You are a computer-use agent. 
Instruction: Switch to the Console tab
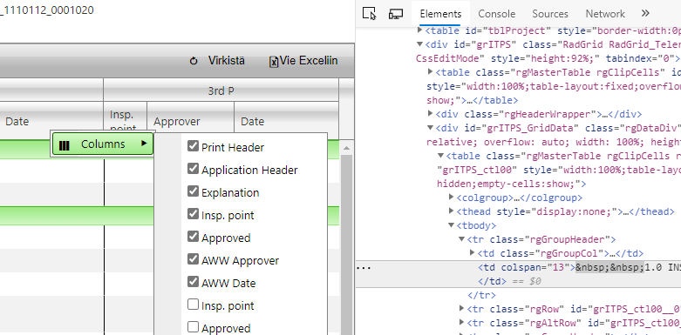pos(496,14)
